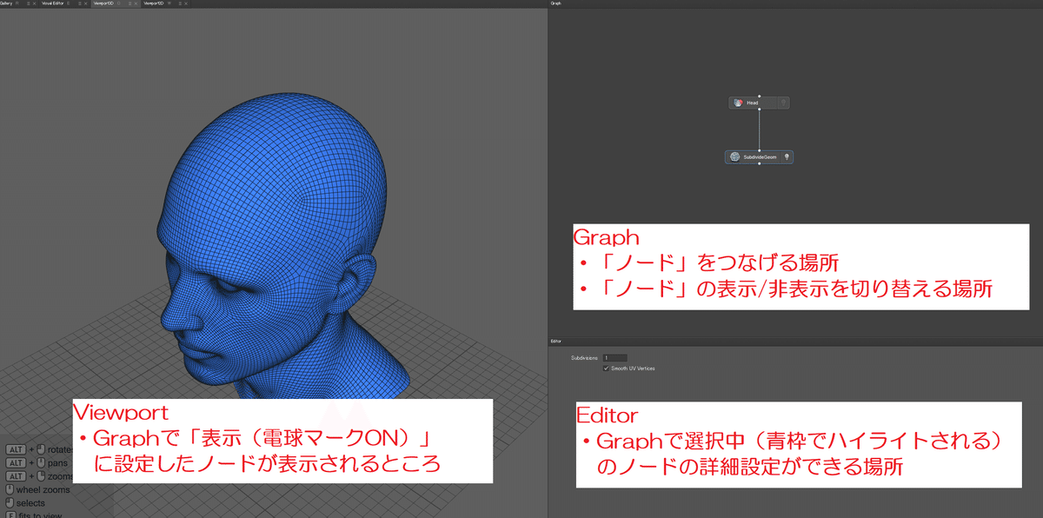This screenshot has width=1043, height=518.
Task: Click the Graph panel title
Action: (x=556, y=3)
